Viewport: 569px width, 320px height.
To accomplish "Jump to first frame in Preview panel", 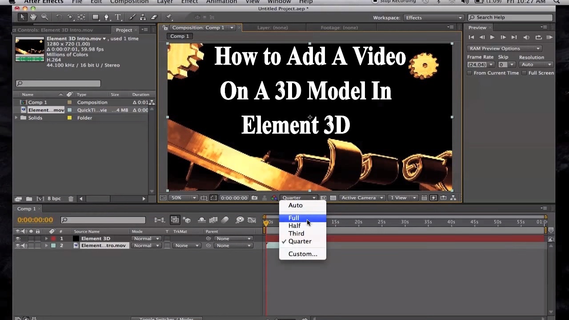I will click(471, 37).
